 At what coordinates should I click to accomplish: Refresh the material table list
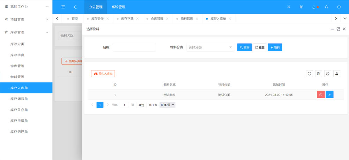pos(309,73)
